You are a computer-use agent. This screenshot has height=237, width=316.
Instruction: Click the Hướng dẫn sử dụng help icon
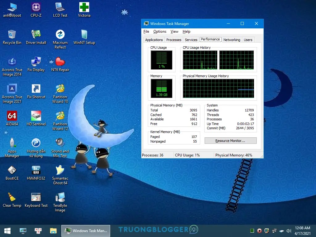pyautogui.click(x=36, y=148)
